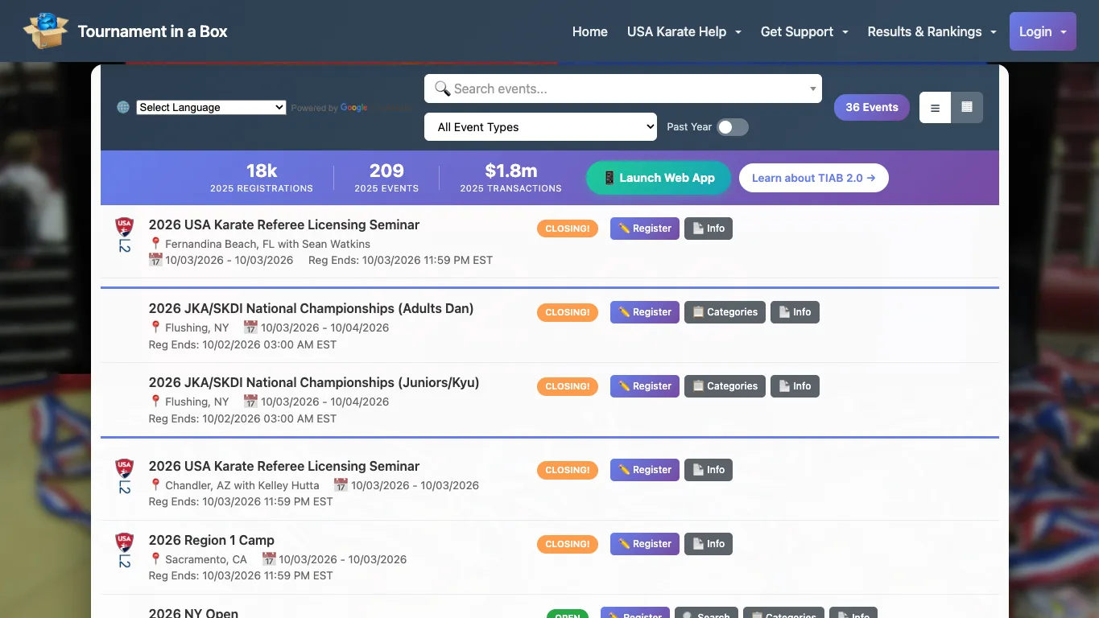Register for the Fernandina Beach Referee Licensing Seminar
Viewport: 1099px width, 618px height.
[x=645, y=229]
